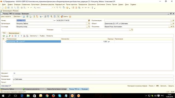Click the Номер input field
The width and height of the screenshot is (175, 98).
35,20
